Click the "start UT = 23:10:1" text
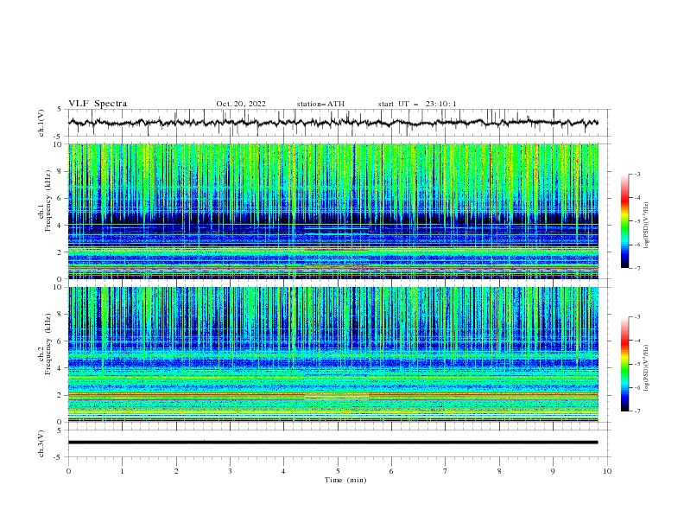 coord(417,104)
